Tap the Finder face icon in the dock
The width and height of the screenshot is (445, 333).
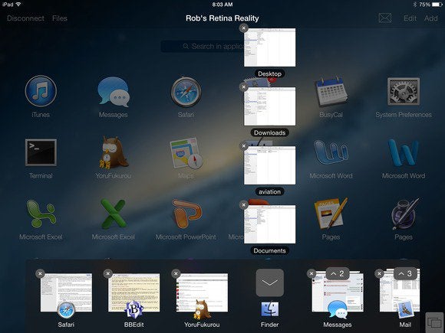[269, 309]
